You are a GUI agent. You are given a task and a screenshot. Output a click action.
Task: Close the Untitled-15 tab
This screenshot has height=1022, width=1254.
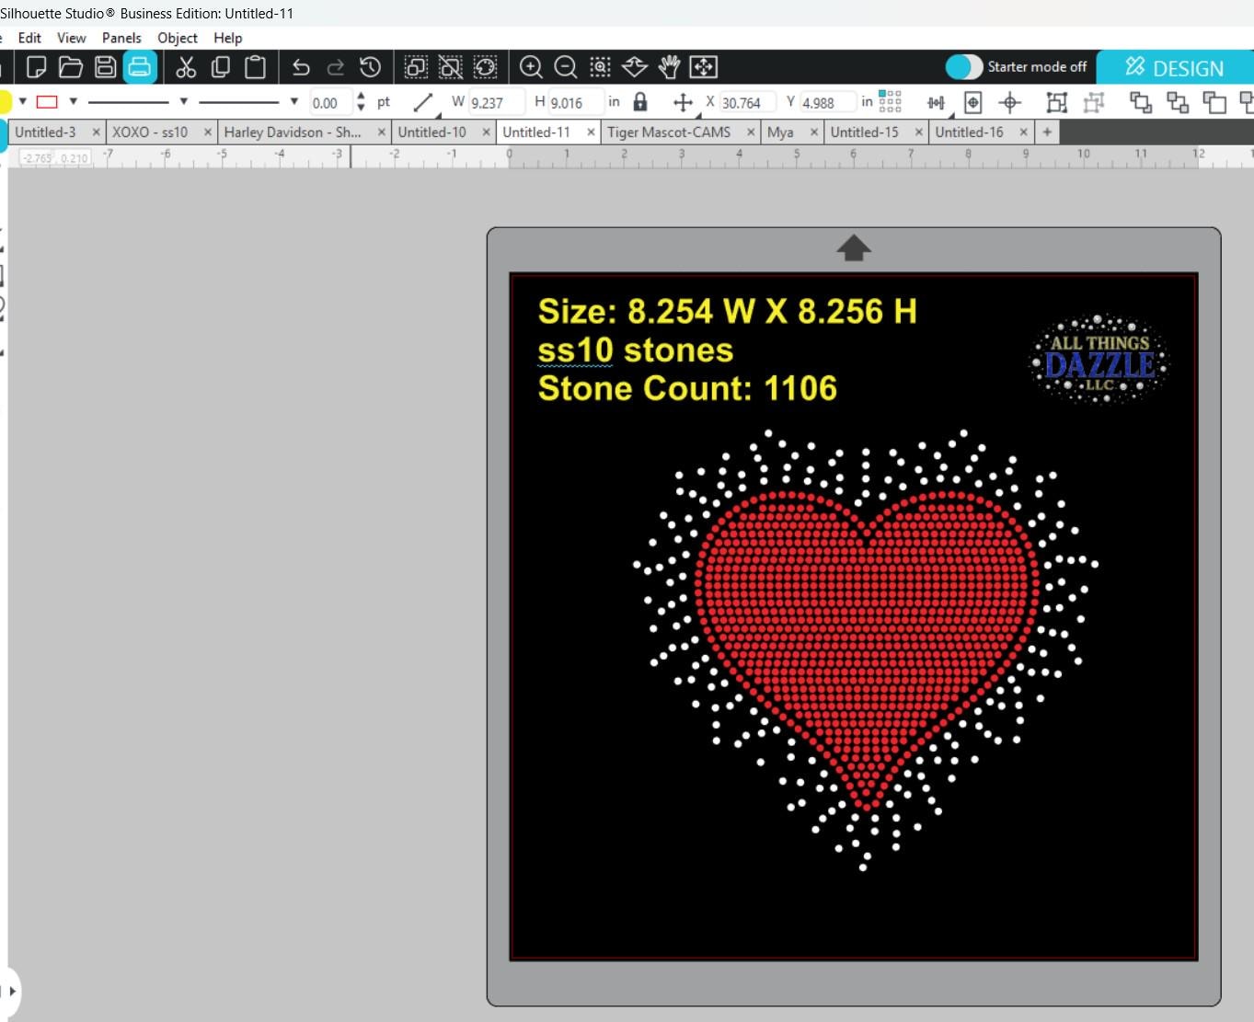[918, 132]
